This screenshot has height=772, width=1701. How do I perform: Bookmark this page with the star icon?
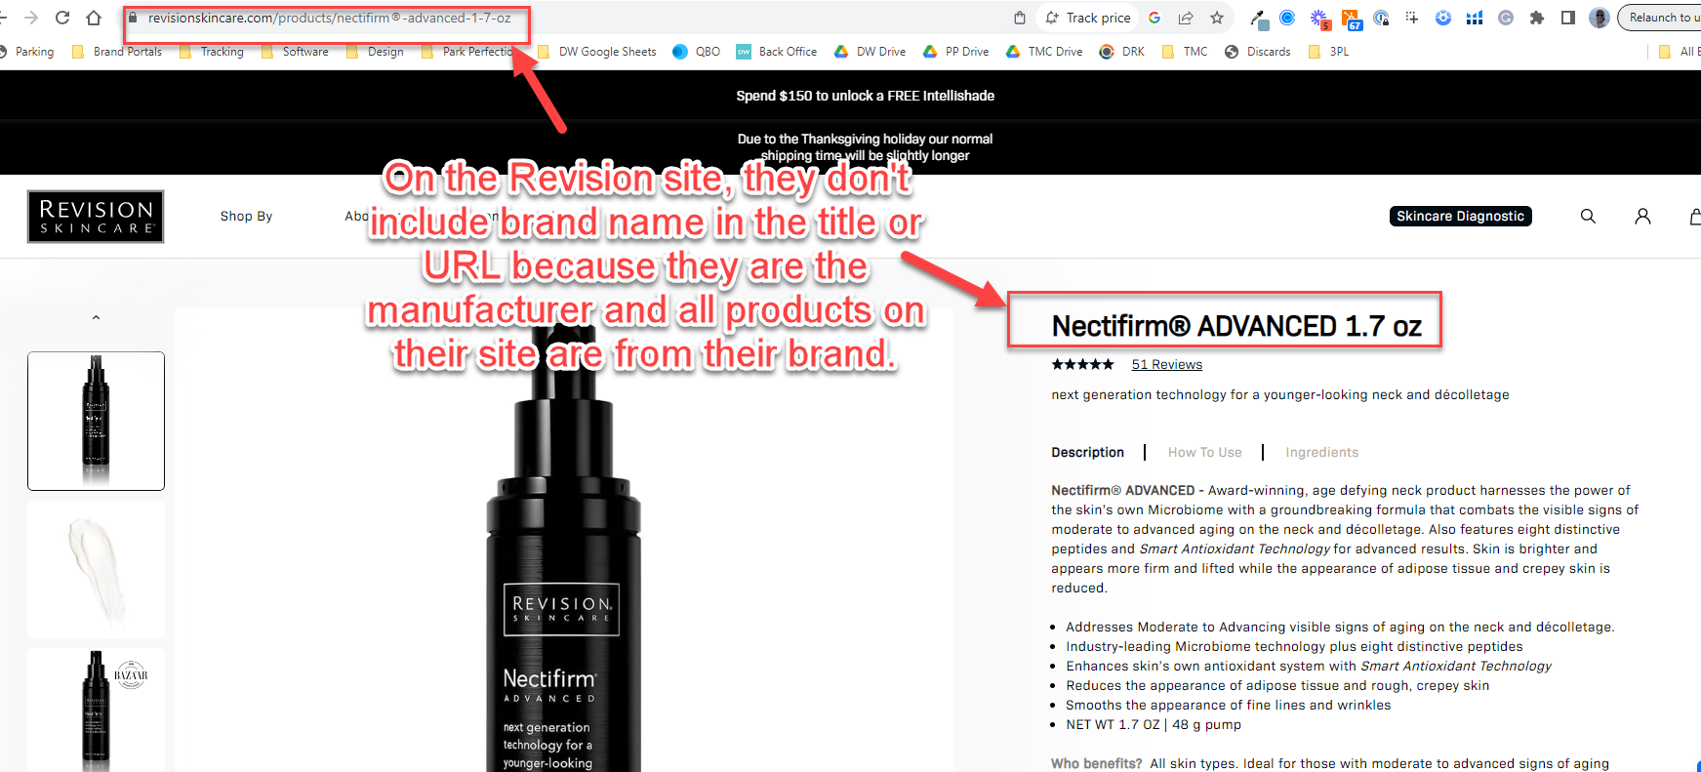click(1217, 18)
